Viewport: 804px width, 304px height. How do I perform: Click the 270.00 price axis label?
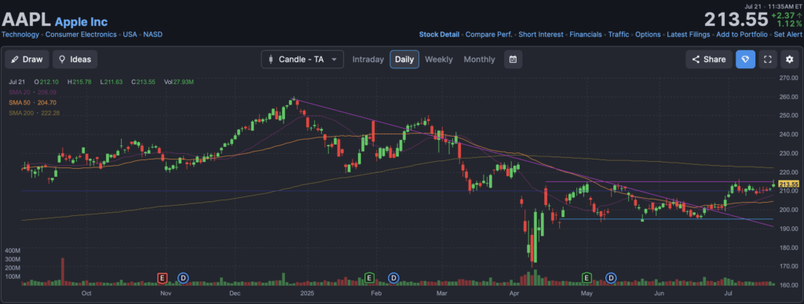tap(788, 78)
